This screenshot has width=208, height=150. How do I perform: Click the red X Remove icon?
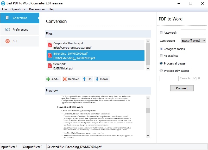point(65,79)
